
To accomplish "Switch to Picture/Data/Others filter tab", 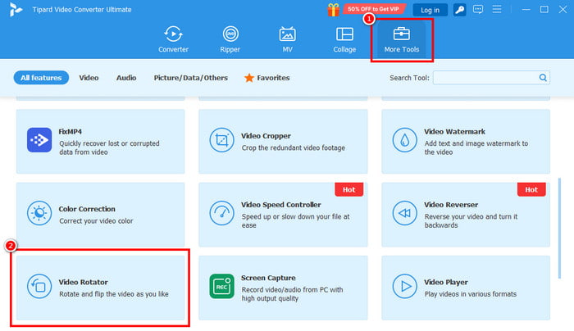I will pos(191,78).
